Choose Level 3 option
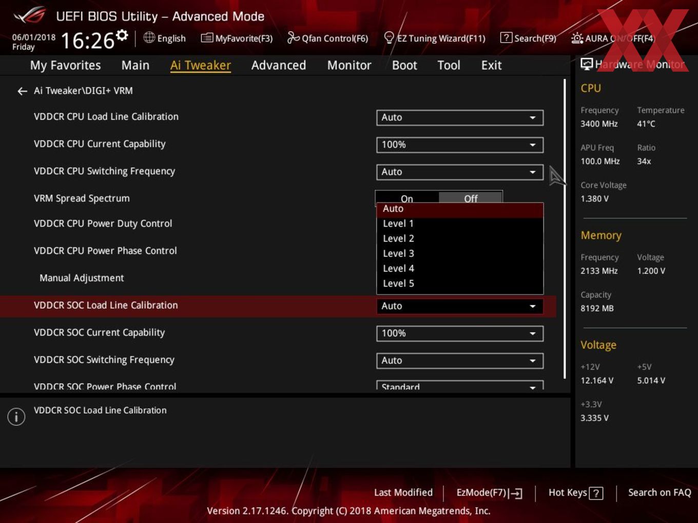 [460, 253]
